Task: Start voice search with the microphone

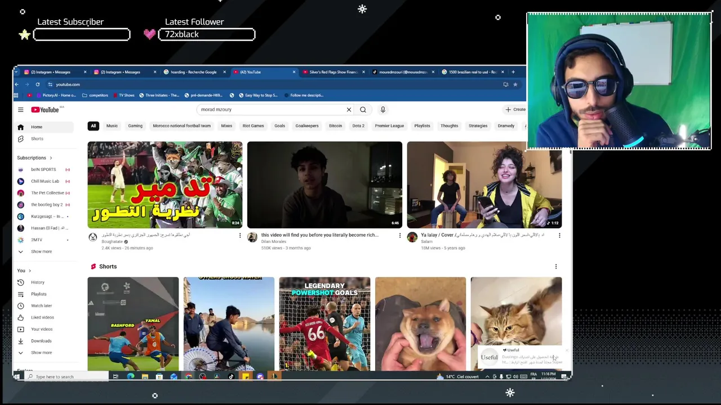Action: click(382, 110)
